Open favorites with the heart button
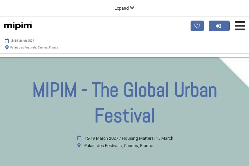This screenshot has width=249, height=166. click(197, 26)
